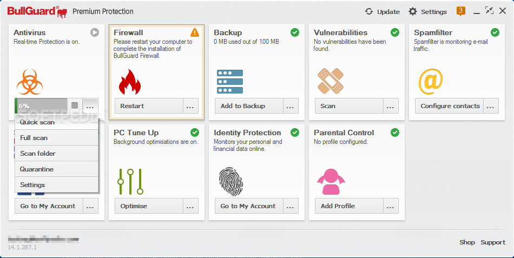This screenshot has width=514, height=258.
Task: Click the Antivirus tile title
Action: tap(30, 32)
